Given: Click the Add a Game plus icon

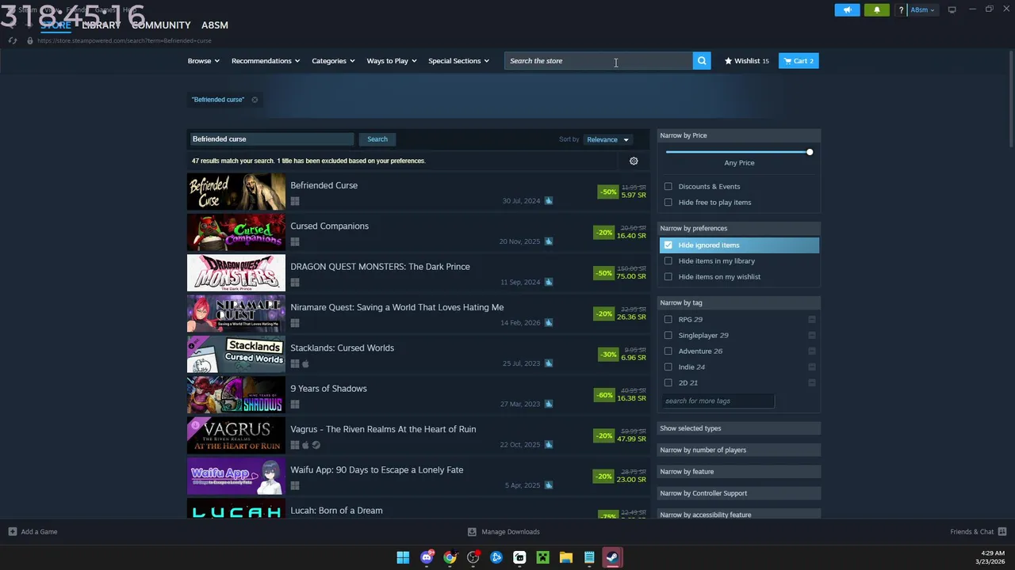Looking at the screenshot, I should pos(13,532).
